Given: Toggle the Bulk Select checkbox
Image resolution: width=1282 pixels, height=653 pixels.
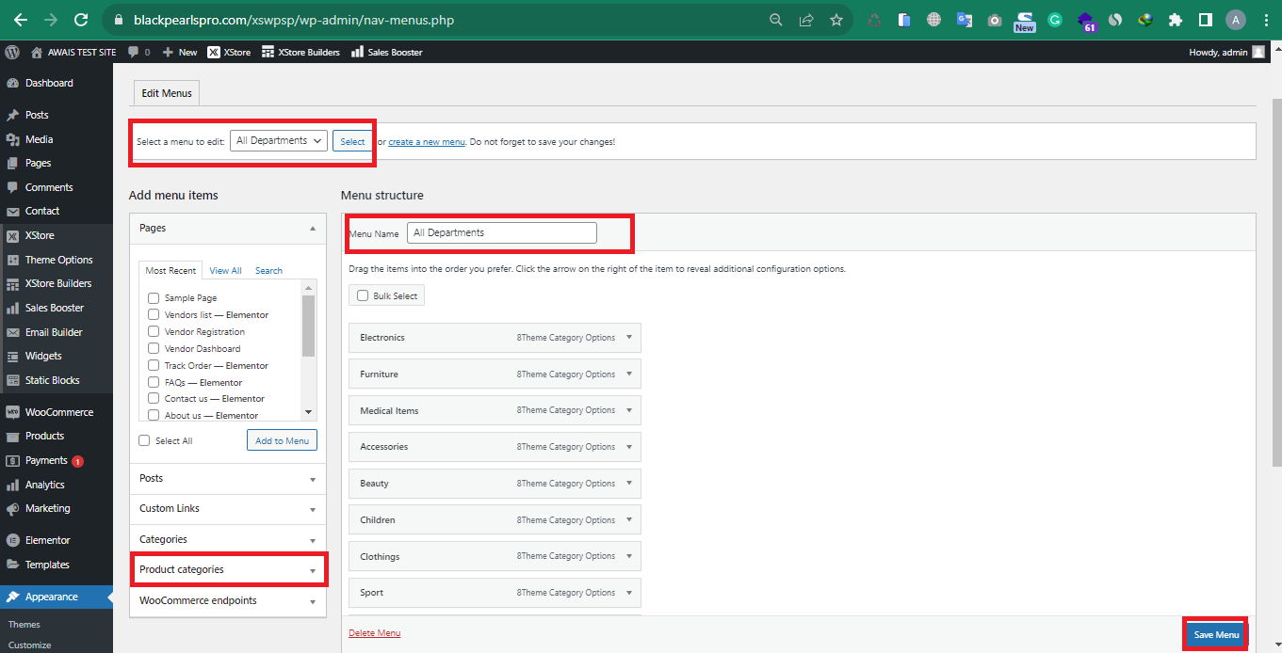Looking at the screenshot, I should pos(363,295).
